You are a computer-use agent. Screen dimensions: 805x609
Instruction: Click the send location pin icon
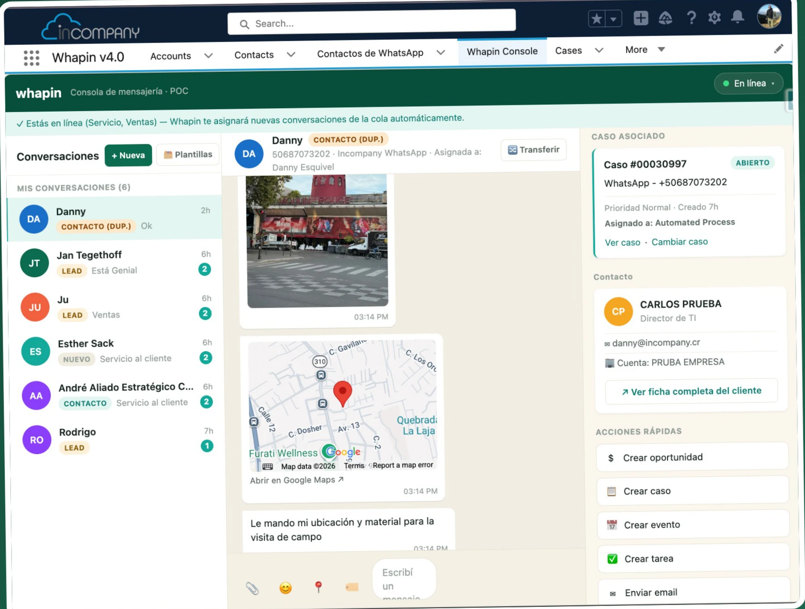tap(318, 587)
